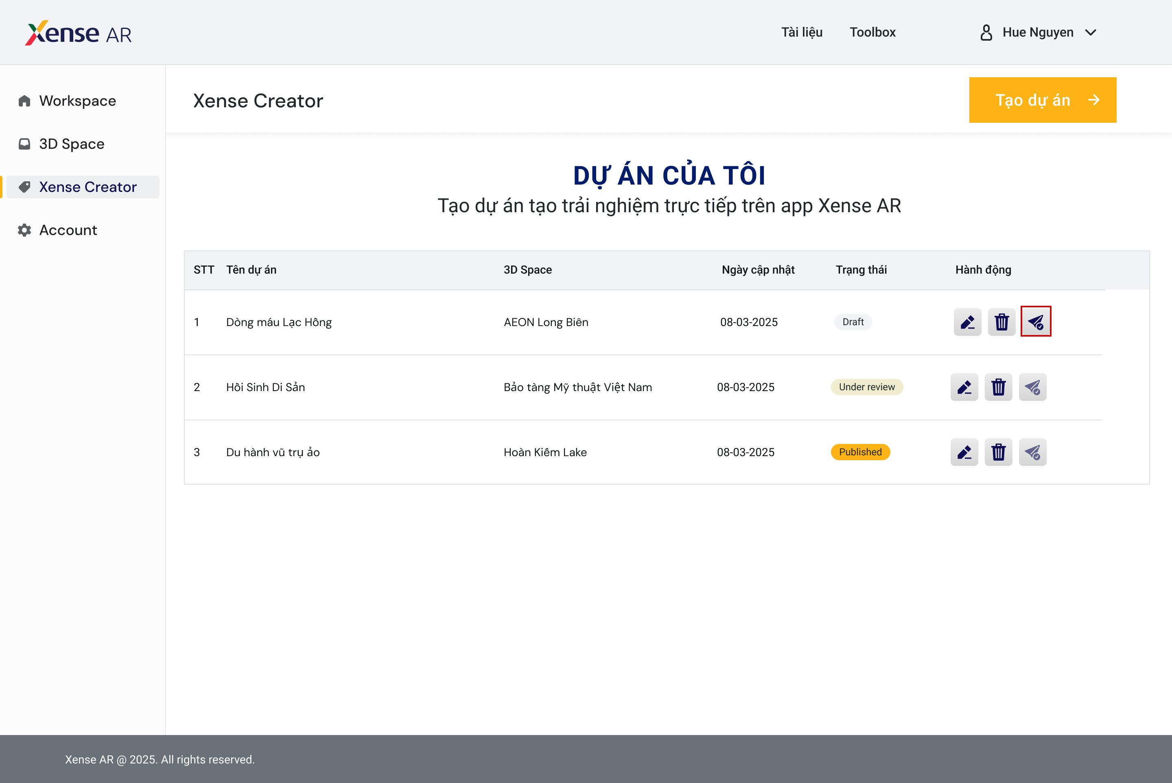Edit the Dòng máu Lạc Hồng project
Image resolution: width=1172 pixels, height=783 pixels.
[x=967, y=322]
